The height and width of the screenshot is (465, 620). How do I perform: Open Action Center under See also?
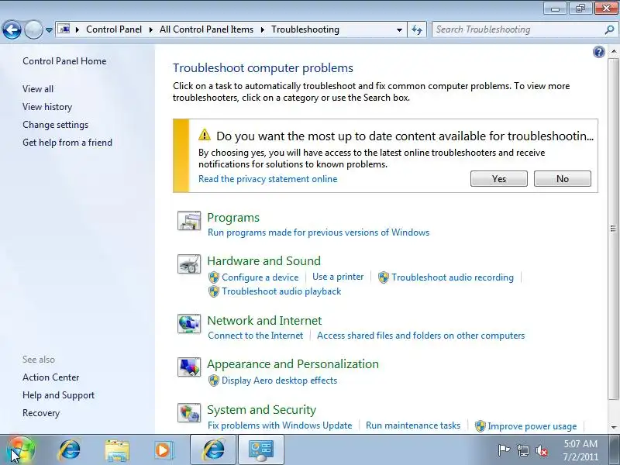(x=51, y=377)
